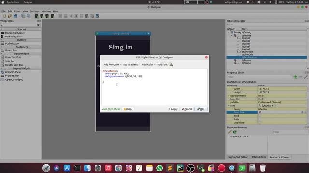This screenshot has height=173, width=309.
Task: Click the Resource Browser pencil edit icon
Action: coord(230,132)
